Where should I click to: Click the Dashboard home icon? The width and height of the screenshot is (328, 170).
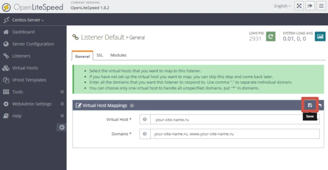pyautogui.click(x=6, y=32)
